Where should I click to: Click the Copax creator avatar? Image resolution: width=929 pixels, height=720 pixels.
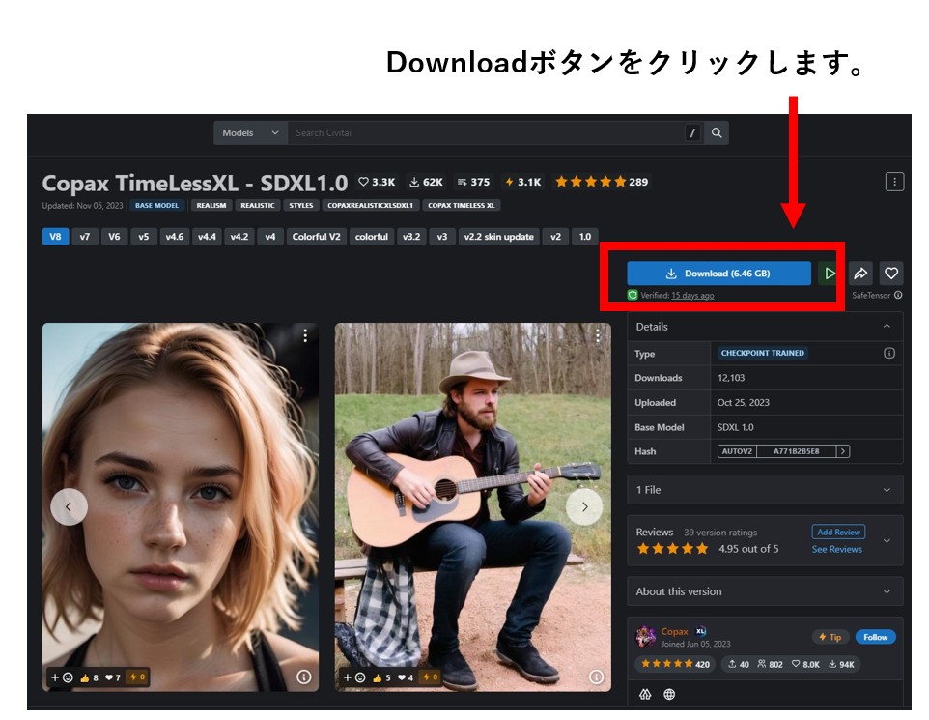point(645,637)
